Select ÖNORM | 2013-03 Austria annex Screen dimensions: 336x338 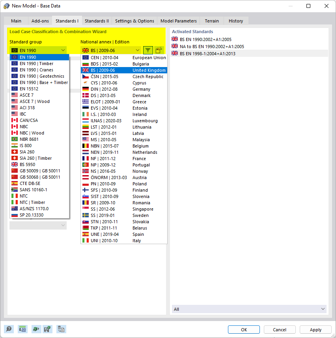pyautogui.click(x=124, y=177)
